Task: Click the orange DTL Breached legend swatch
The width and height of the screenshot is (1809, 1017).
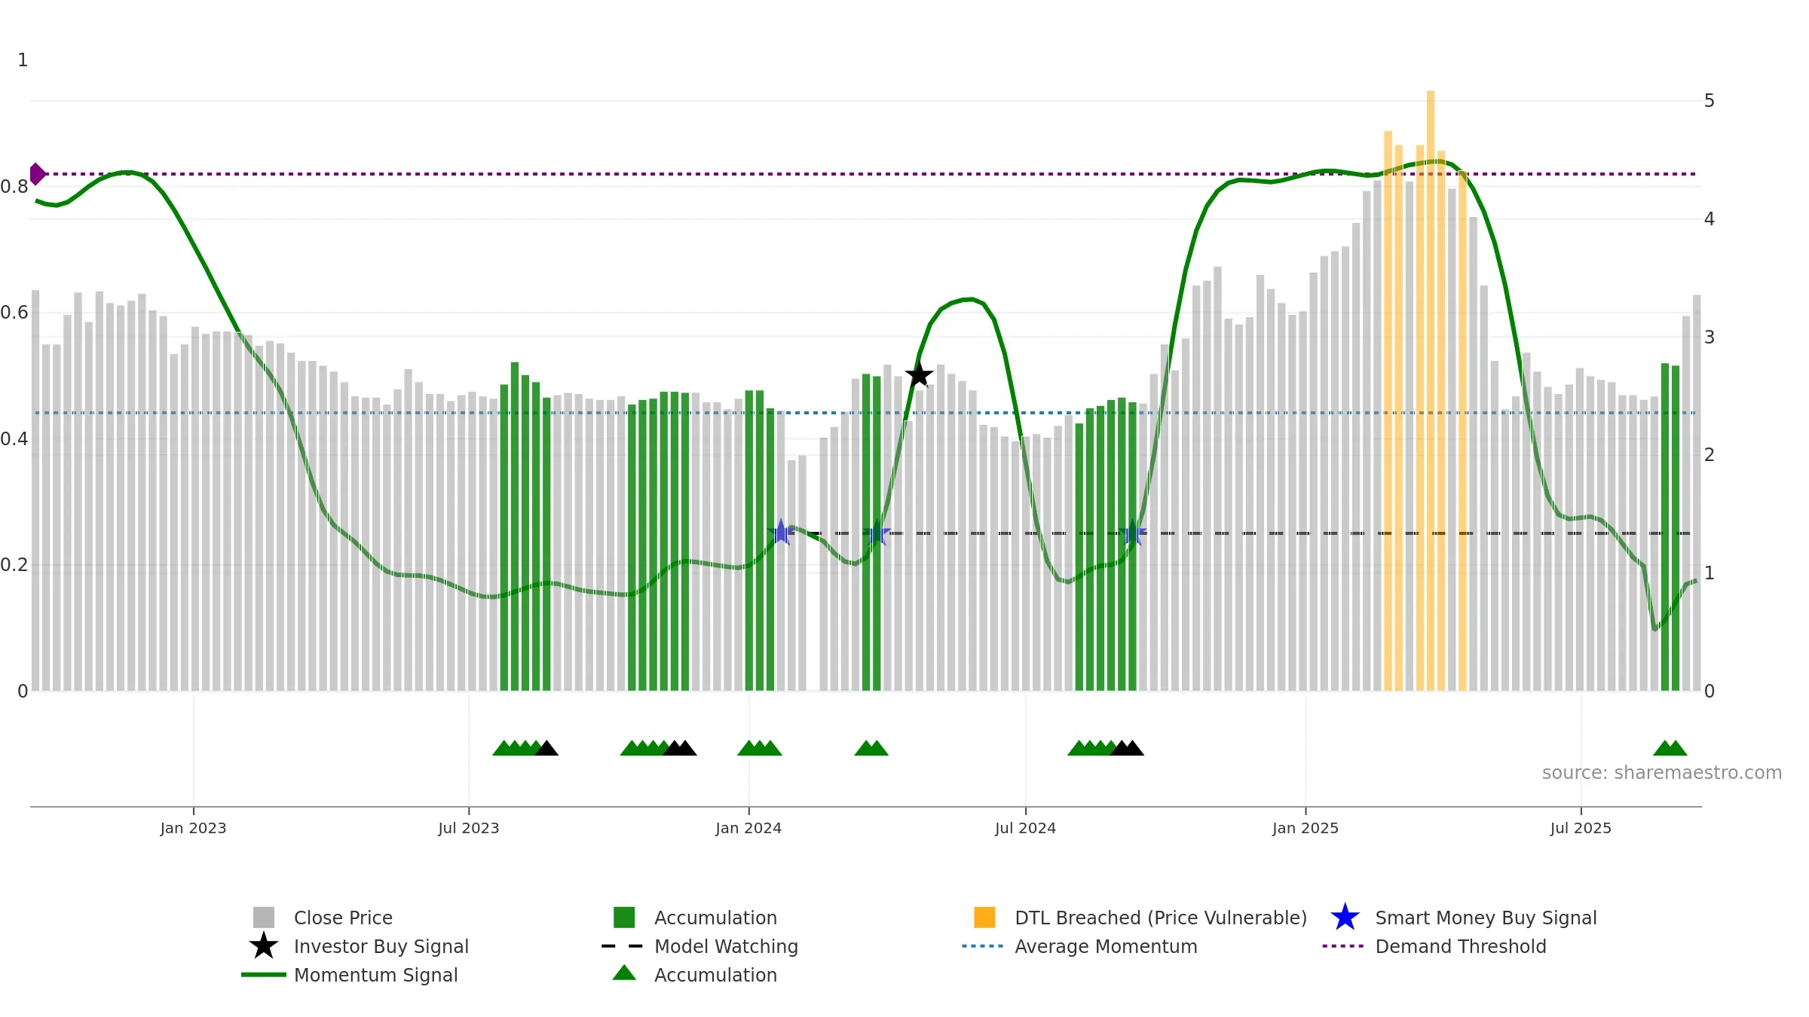Action: click(984, 917)
